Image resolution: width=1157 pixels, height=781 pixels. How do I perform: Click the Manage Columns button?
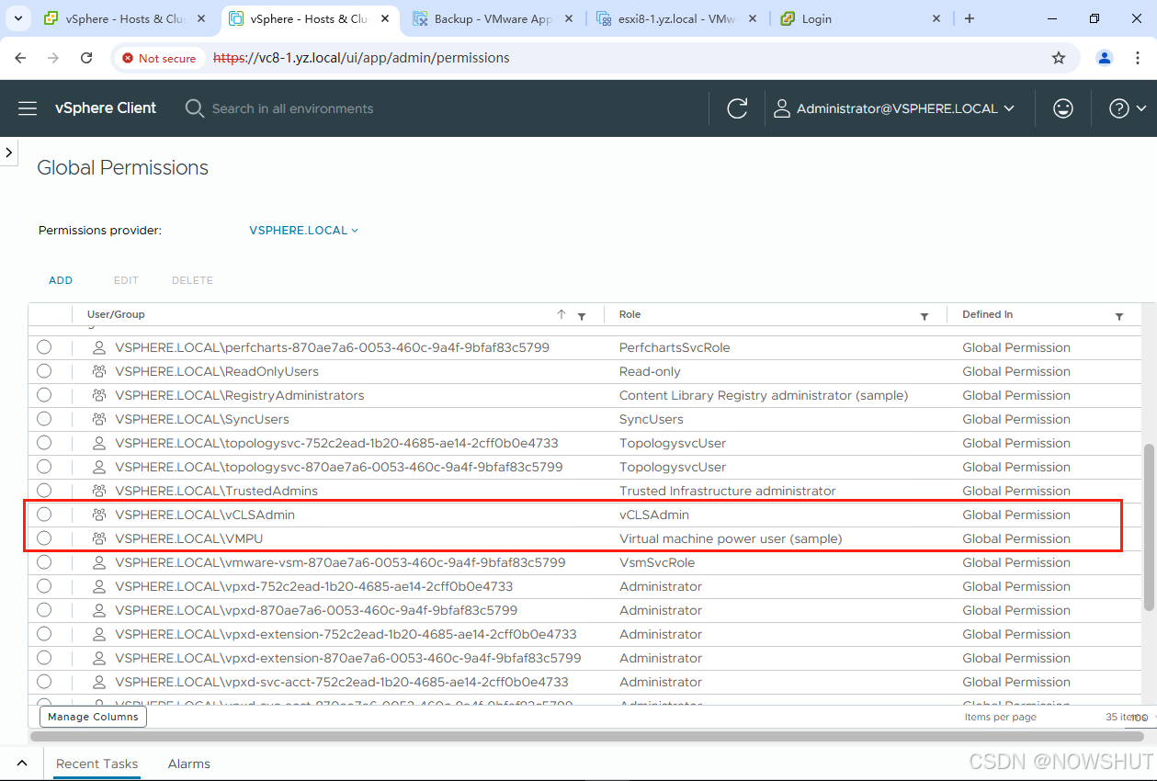point(93,717)
